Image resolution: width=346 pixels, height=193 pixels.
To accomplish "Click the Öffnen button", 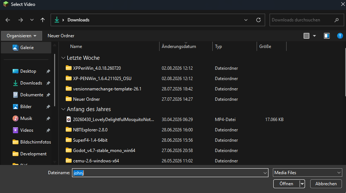I will (x=286, y=184).
